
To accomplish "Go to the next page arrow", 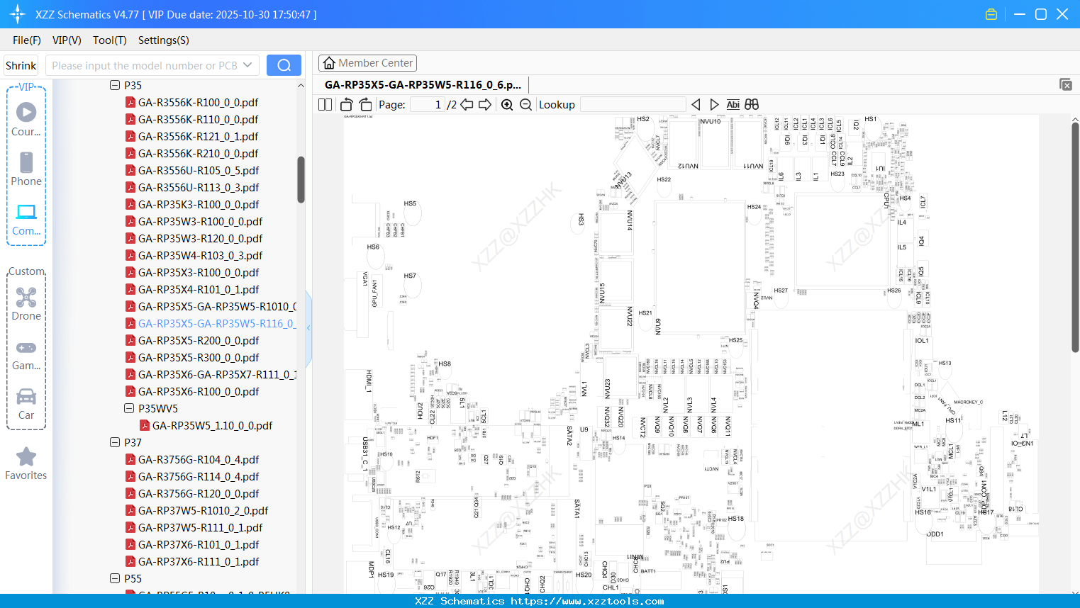I will [x=485, y=105].
